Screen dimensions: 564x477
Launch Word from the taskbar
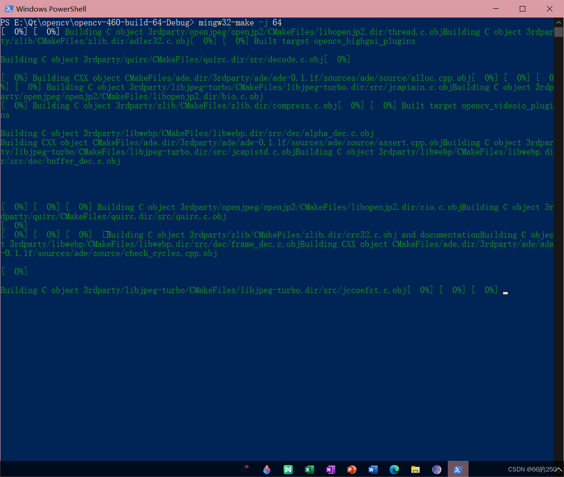[x=373, y=470]
